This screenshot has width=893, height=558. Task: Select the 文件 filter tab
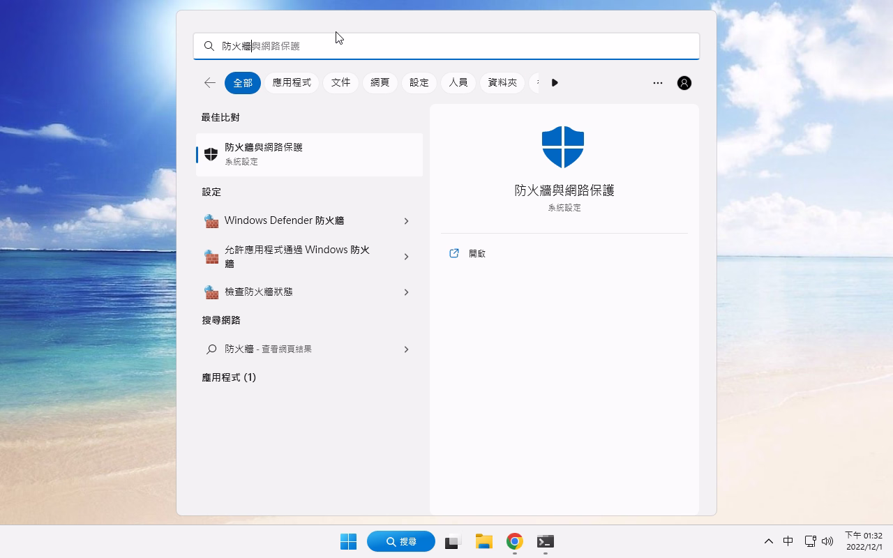pos(340,83)
